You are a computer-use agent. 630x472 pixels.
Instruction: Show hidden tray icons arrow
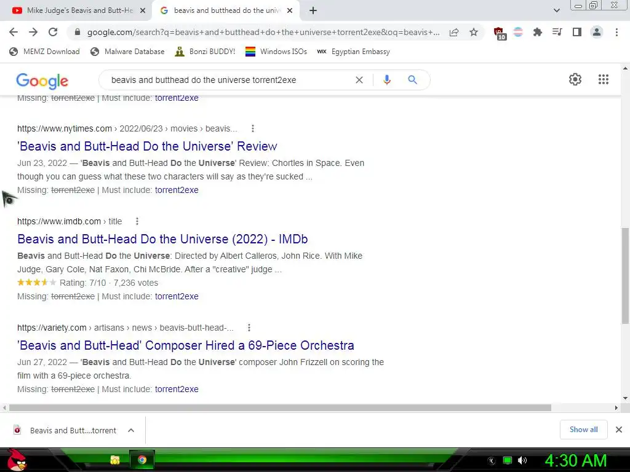pos(492,461)
